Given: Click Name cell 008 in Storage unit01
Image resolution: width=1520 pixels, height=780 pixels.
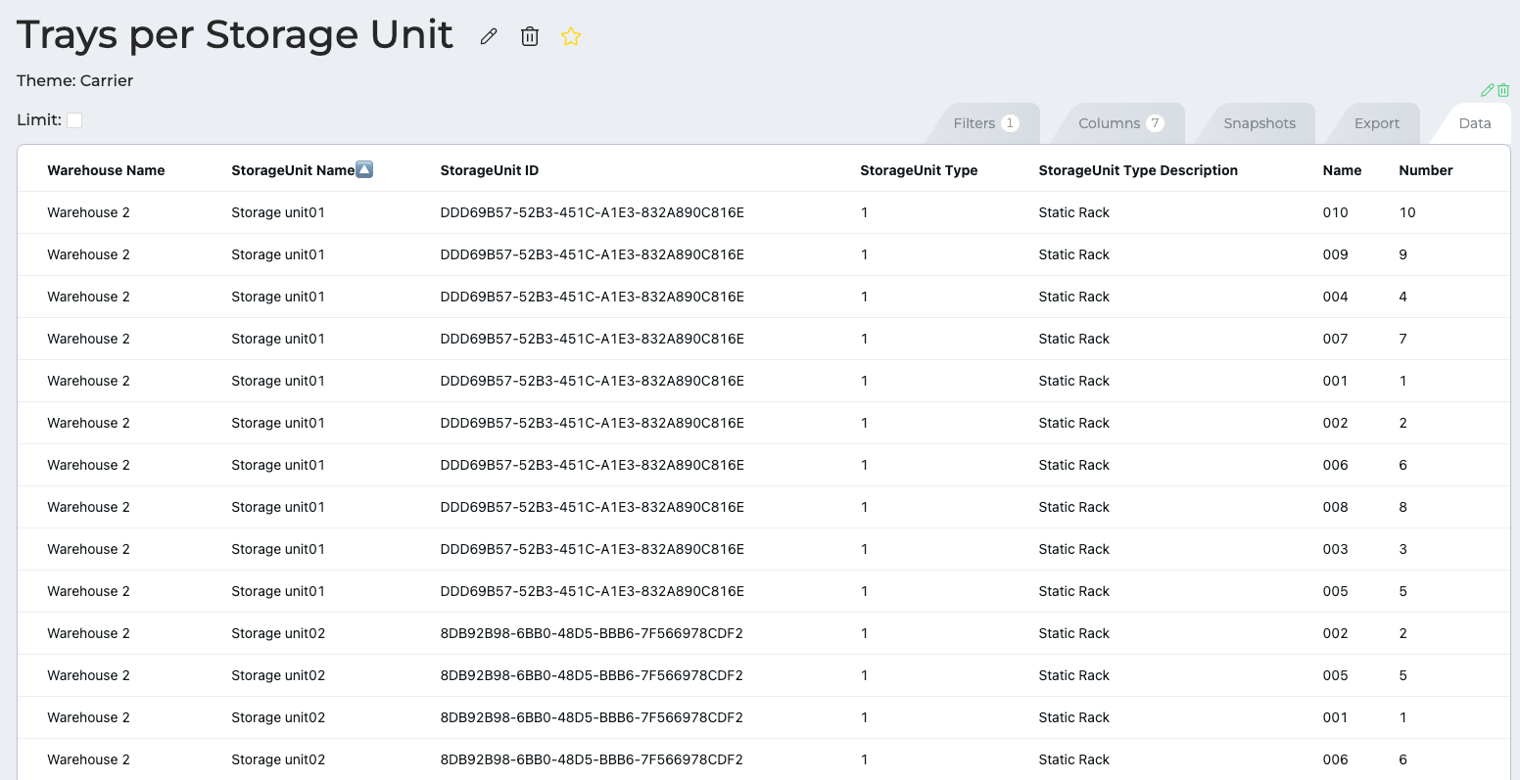Looking at the screenshot, I should [x=1335, y=507].
